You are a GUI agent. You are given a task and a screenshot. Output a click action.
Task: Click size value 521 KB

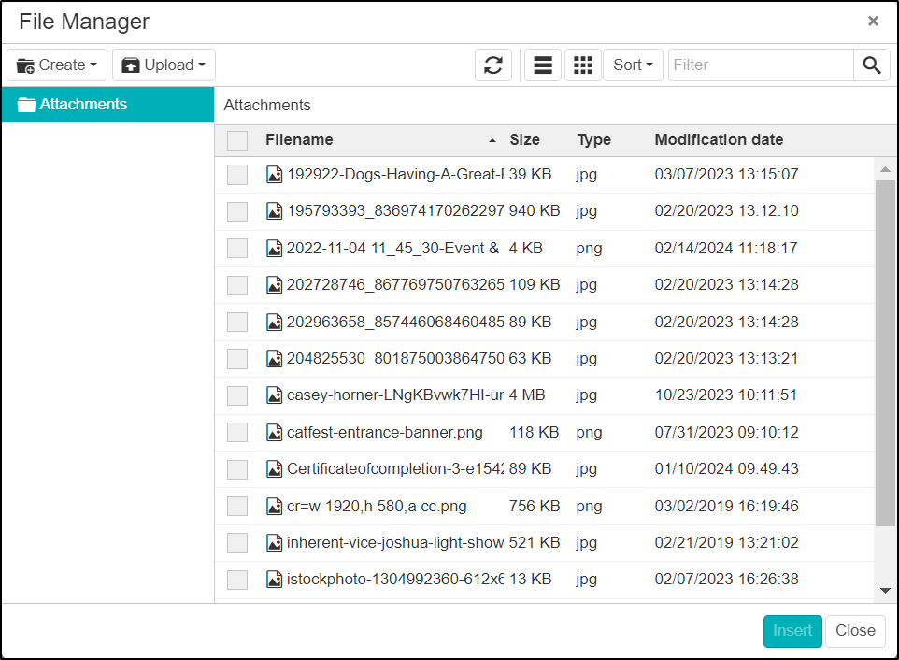(534, 542)
